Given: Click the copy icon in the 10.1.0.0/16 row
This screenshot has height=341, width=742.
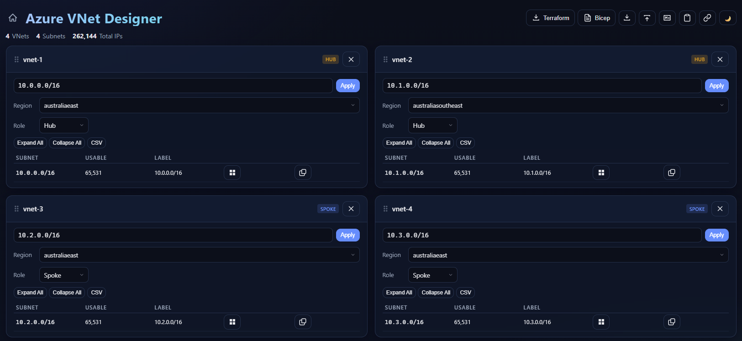Looking at the screenshot, I should (x=672, y=173).
